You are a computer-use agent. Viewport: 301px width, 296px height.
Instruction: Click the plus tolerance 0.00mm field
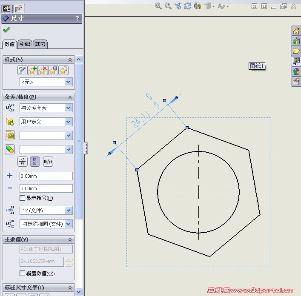point(46,176)
